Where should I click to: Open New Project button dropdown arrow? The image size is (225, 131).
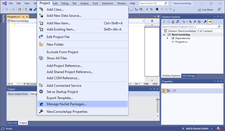[23, 10]
